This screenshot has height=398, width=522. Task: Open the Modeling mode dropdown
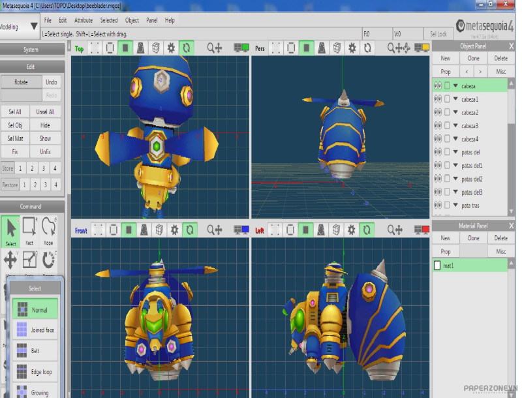[33, 27]
